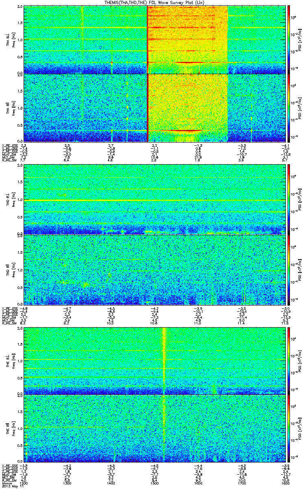The width and height of the screenshot is (305, 489).
Task: Click the PSD color bar beside THA B-parallel panel
Action: click(289, 108)
